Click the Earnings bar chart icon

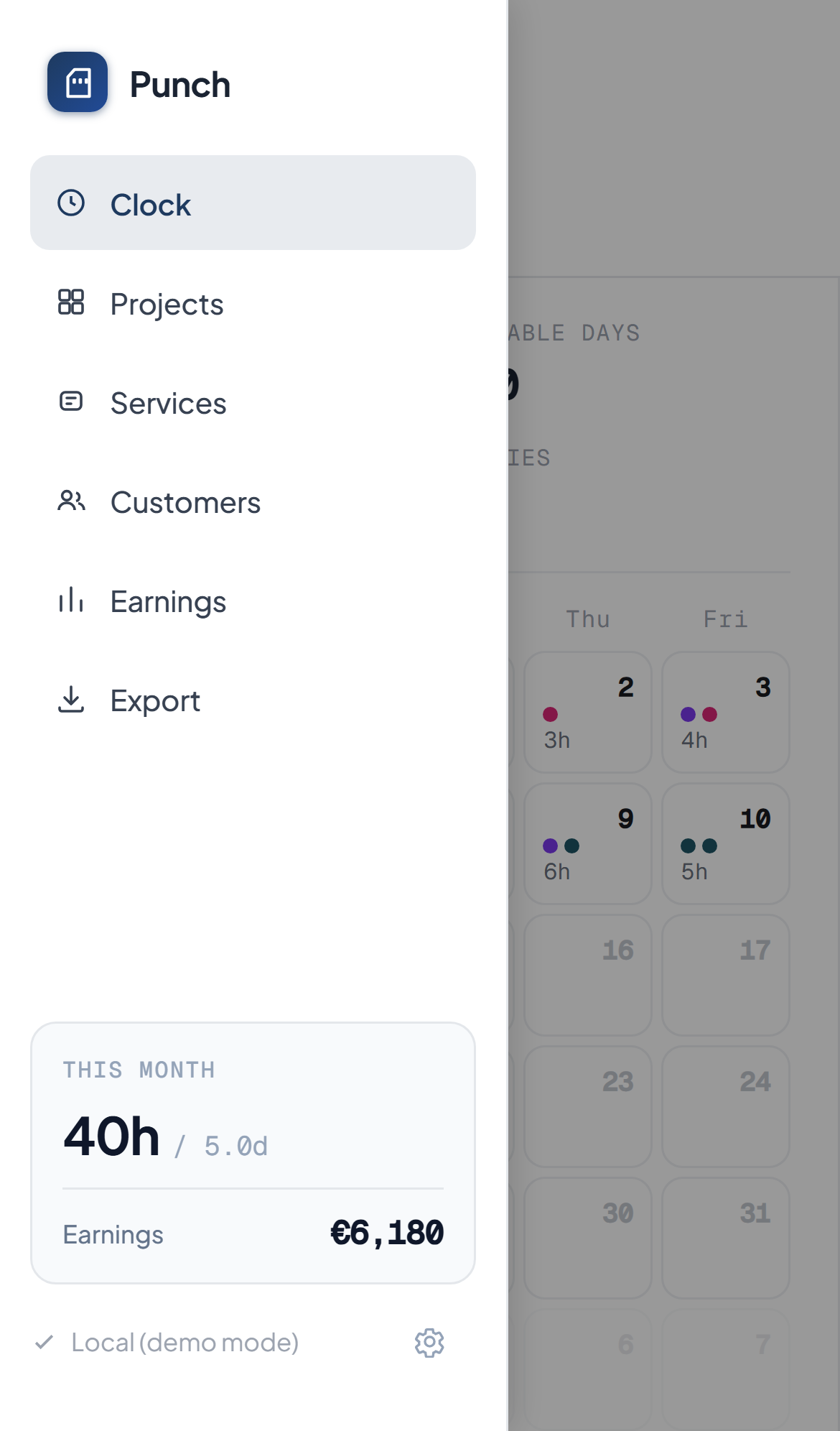pos(71,599)
